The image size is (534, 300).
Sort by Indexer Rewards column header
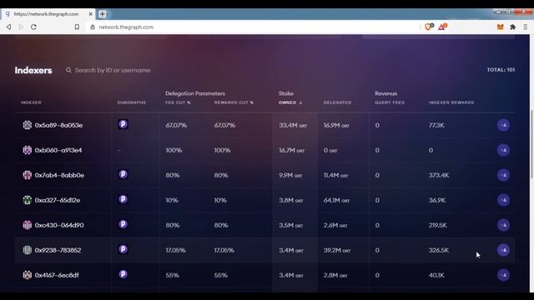(x=451, y=102)
